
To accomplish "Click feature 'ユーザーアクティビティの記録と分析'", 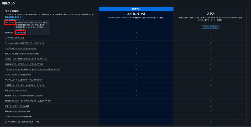I will click(18, 117).
